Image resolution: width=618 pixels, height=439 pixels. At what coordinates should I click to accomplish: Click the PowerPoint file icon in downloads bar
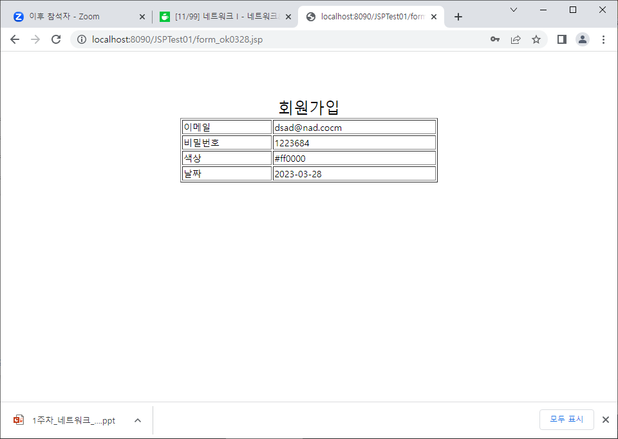click(19, 420)
